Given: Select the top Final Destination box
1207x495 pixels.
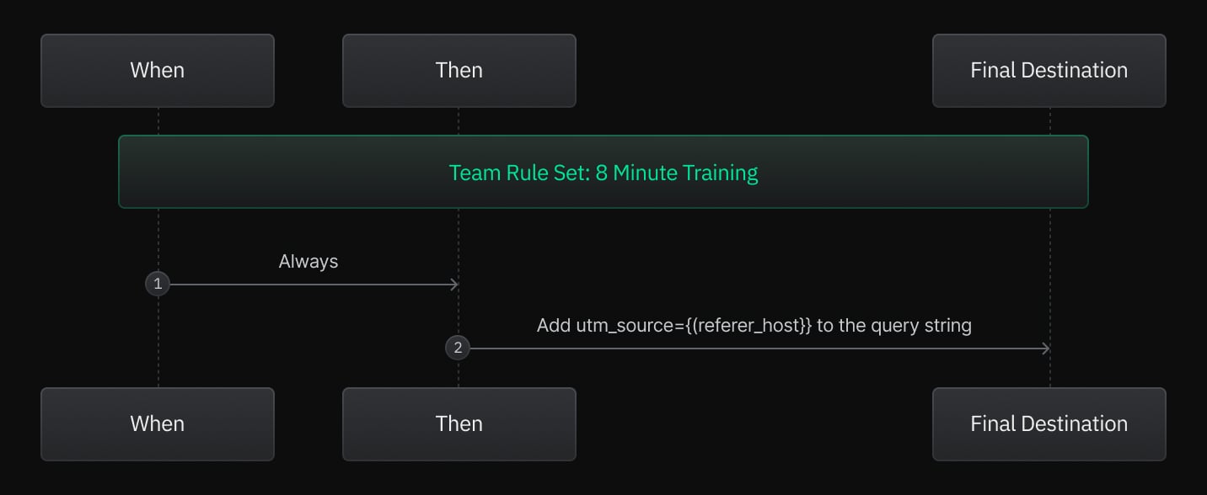Looking at the screenshot, I should [x=1049, y=71].
